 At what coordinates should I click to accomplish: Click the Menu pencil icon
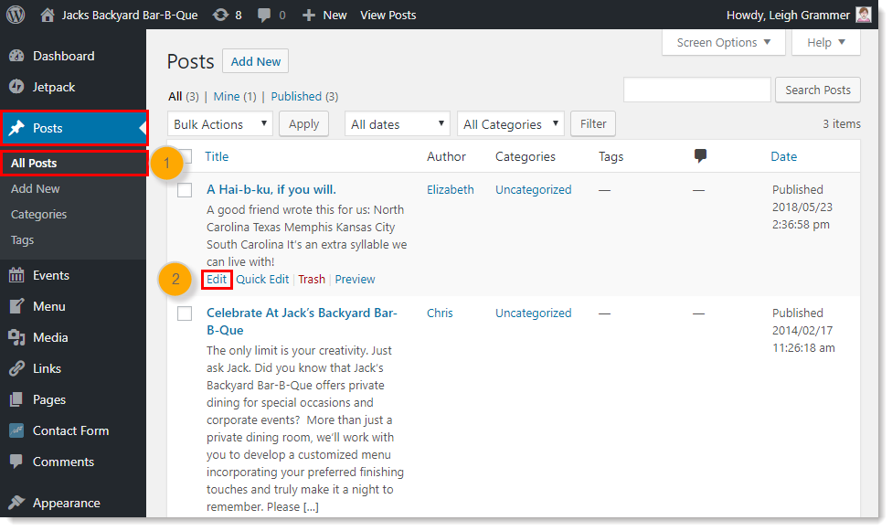pos(16,306)
